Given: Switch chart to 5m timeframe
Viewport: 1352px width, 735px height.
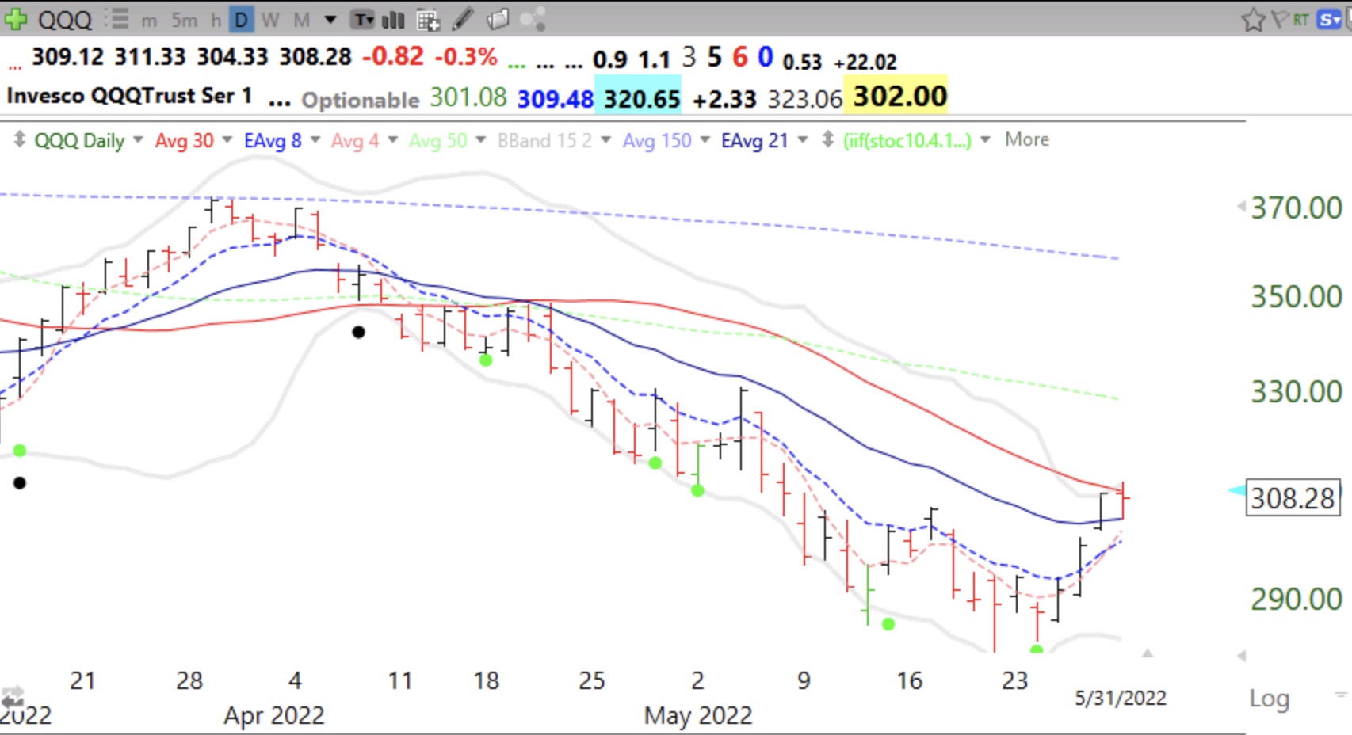Looking at the screenshot, I should tap(185, 20).
